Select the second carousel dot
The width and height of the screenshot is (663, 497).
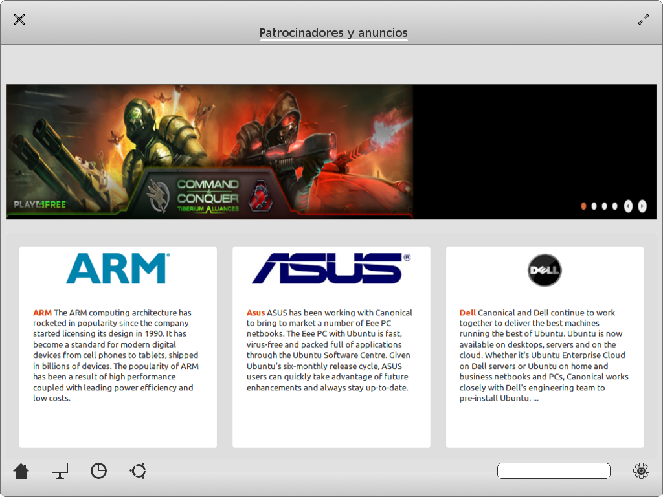[x=594, y=206]
